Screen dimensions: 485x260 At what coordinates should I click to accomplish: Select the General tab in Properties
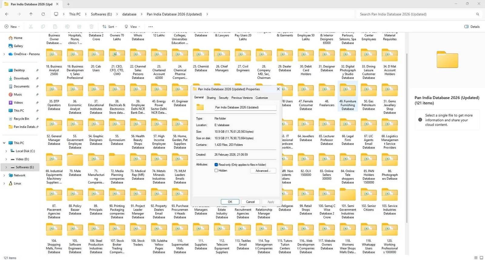pyautogui.click(x=199, y=98)
